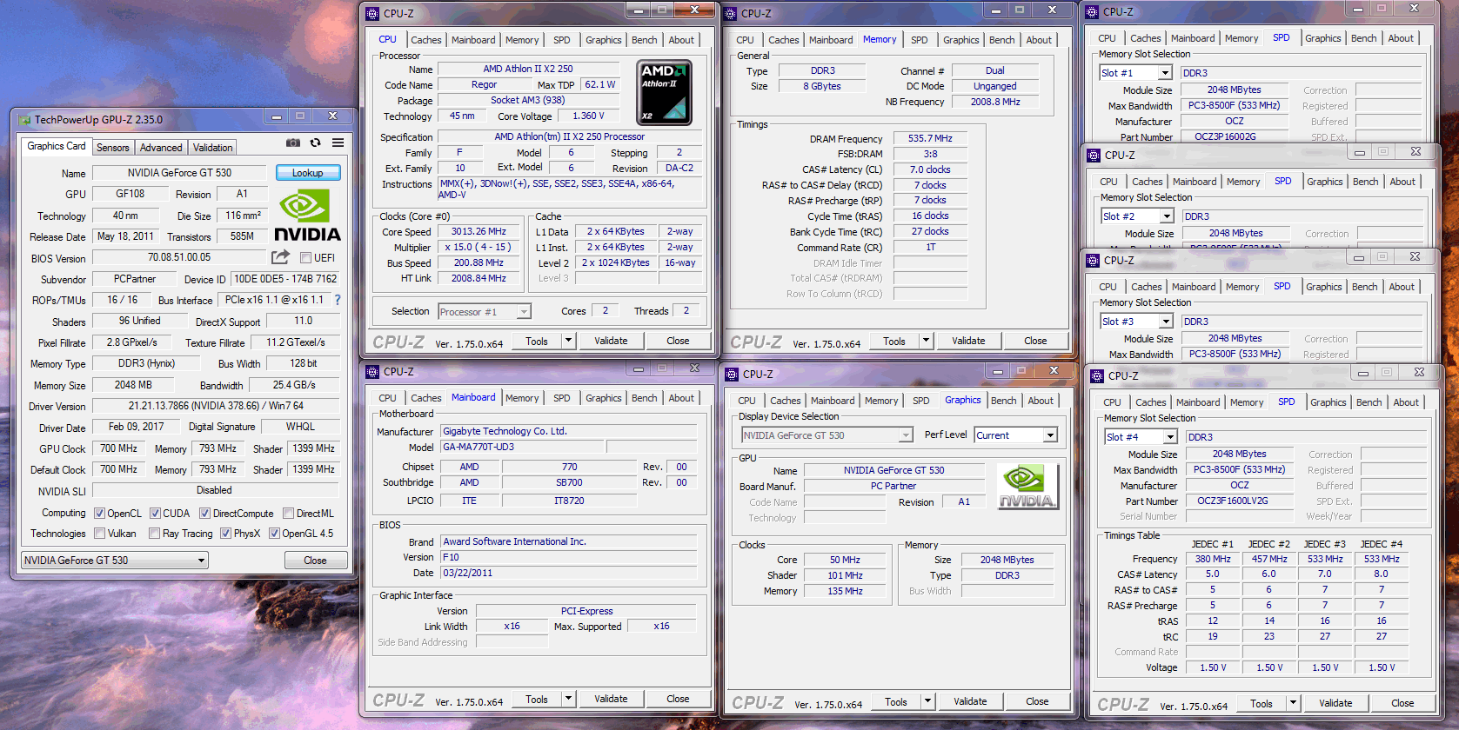Open the Slot #1 memory slot dropdown
Viewport: 1459px width, 730px height.
pos(1135,73)
